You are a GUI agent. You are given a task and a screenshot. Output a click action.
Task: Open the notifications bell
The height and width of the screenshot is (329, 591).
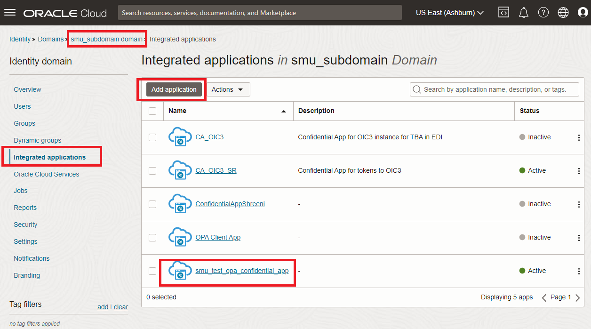523,12
